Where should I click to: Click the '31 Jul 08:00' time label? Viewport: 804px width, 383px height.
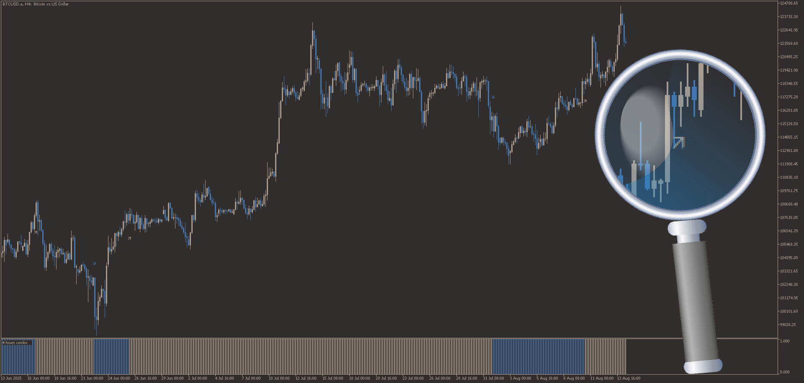[x=493, y=378]
